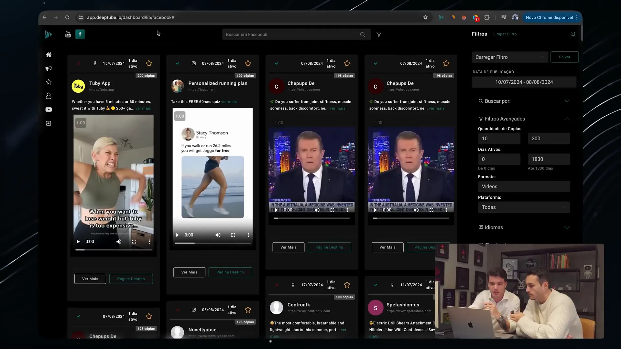Click the DeepTube logo
Screen dimensions: 621x349
point(48,34)
